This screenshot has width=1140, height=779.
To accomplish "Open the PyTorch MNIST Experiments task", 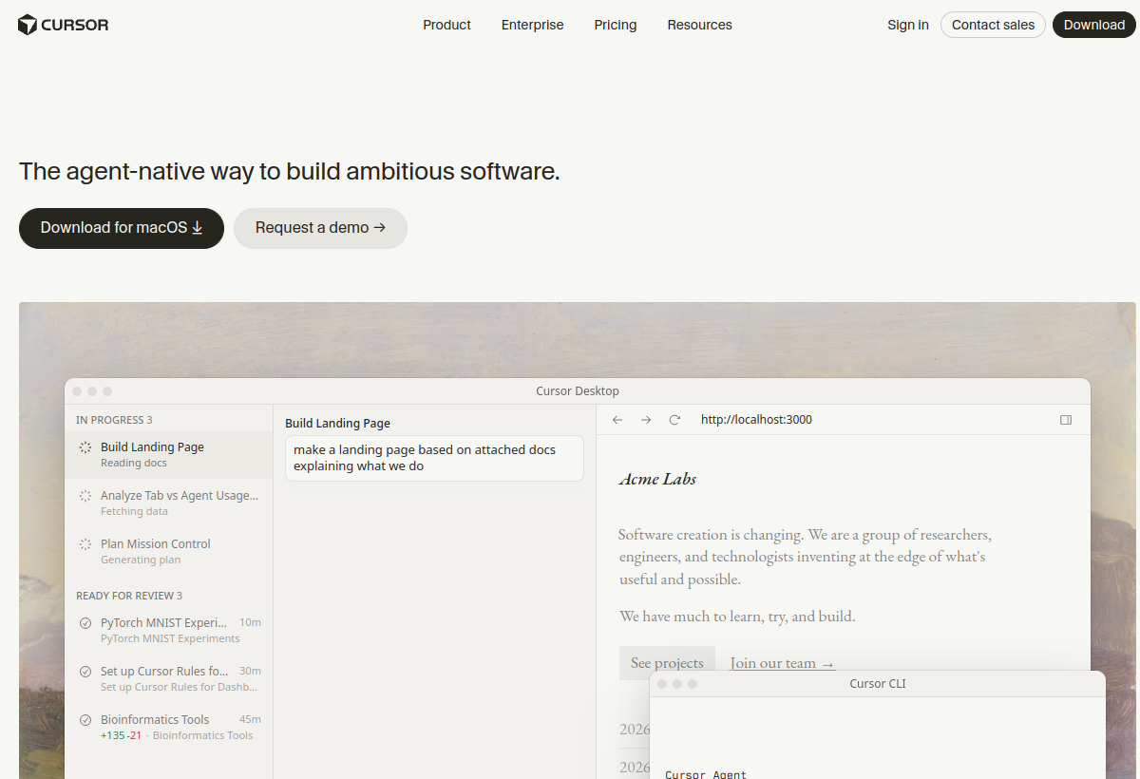I will click(x=169, y=630).
